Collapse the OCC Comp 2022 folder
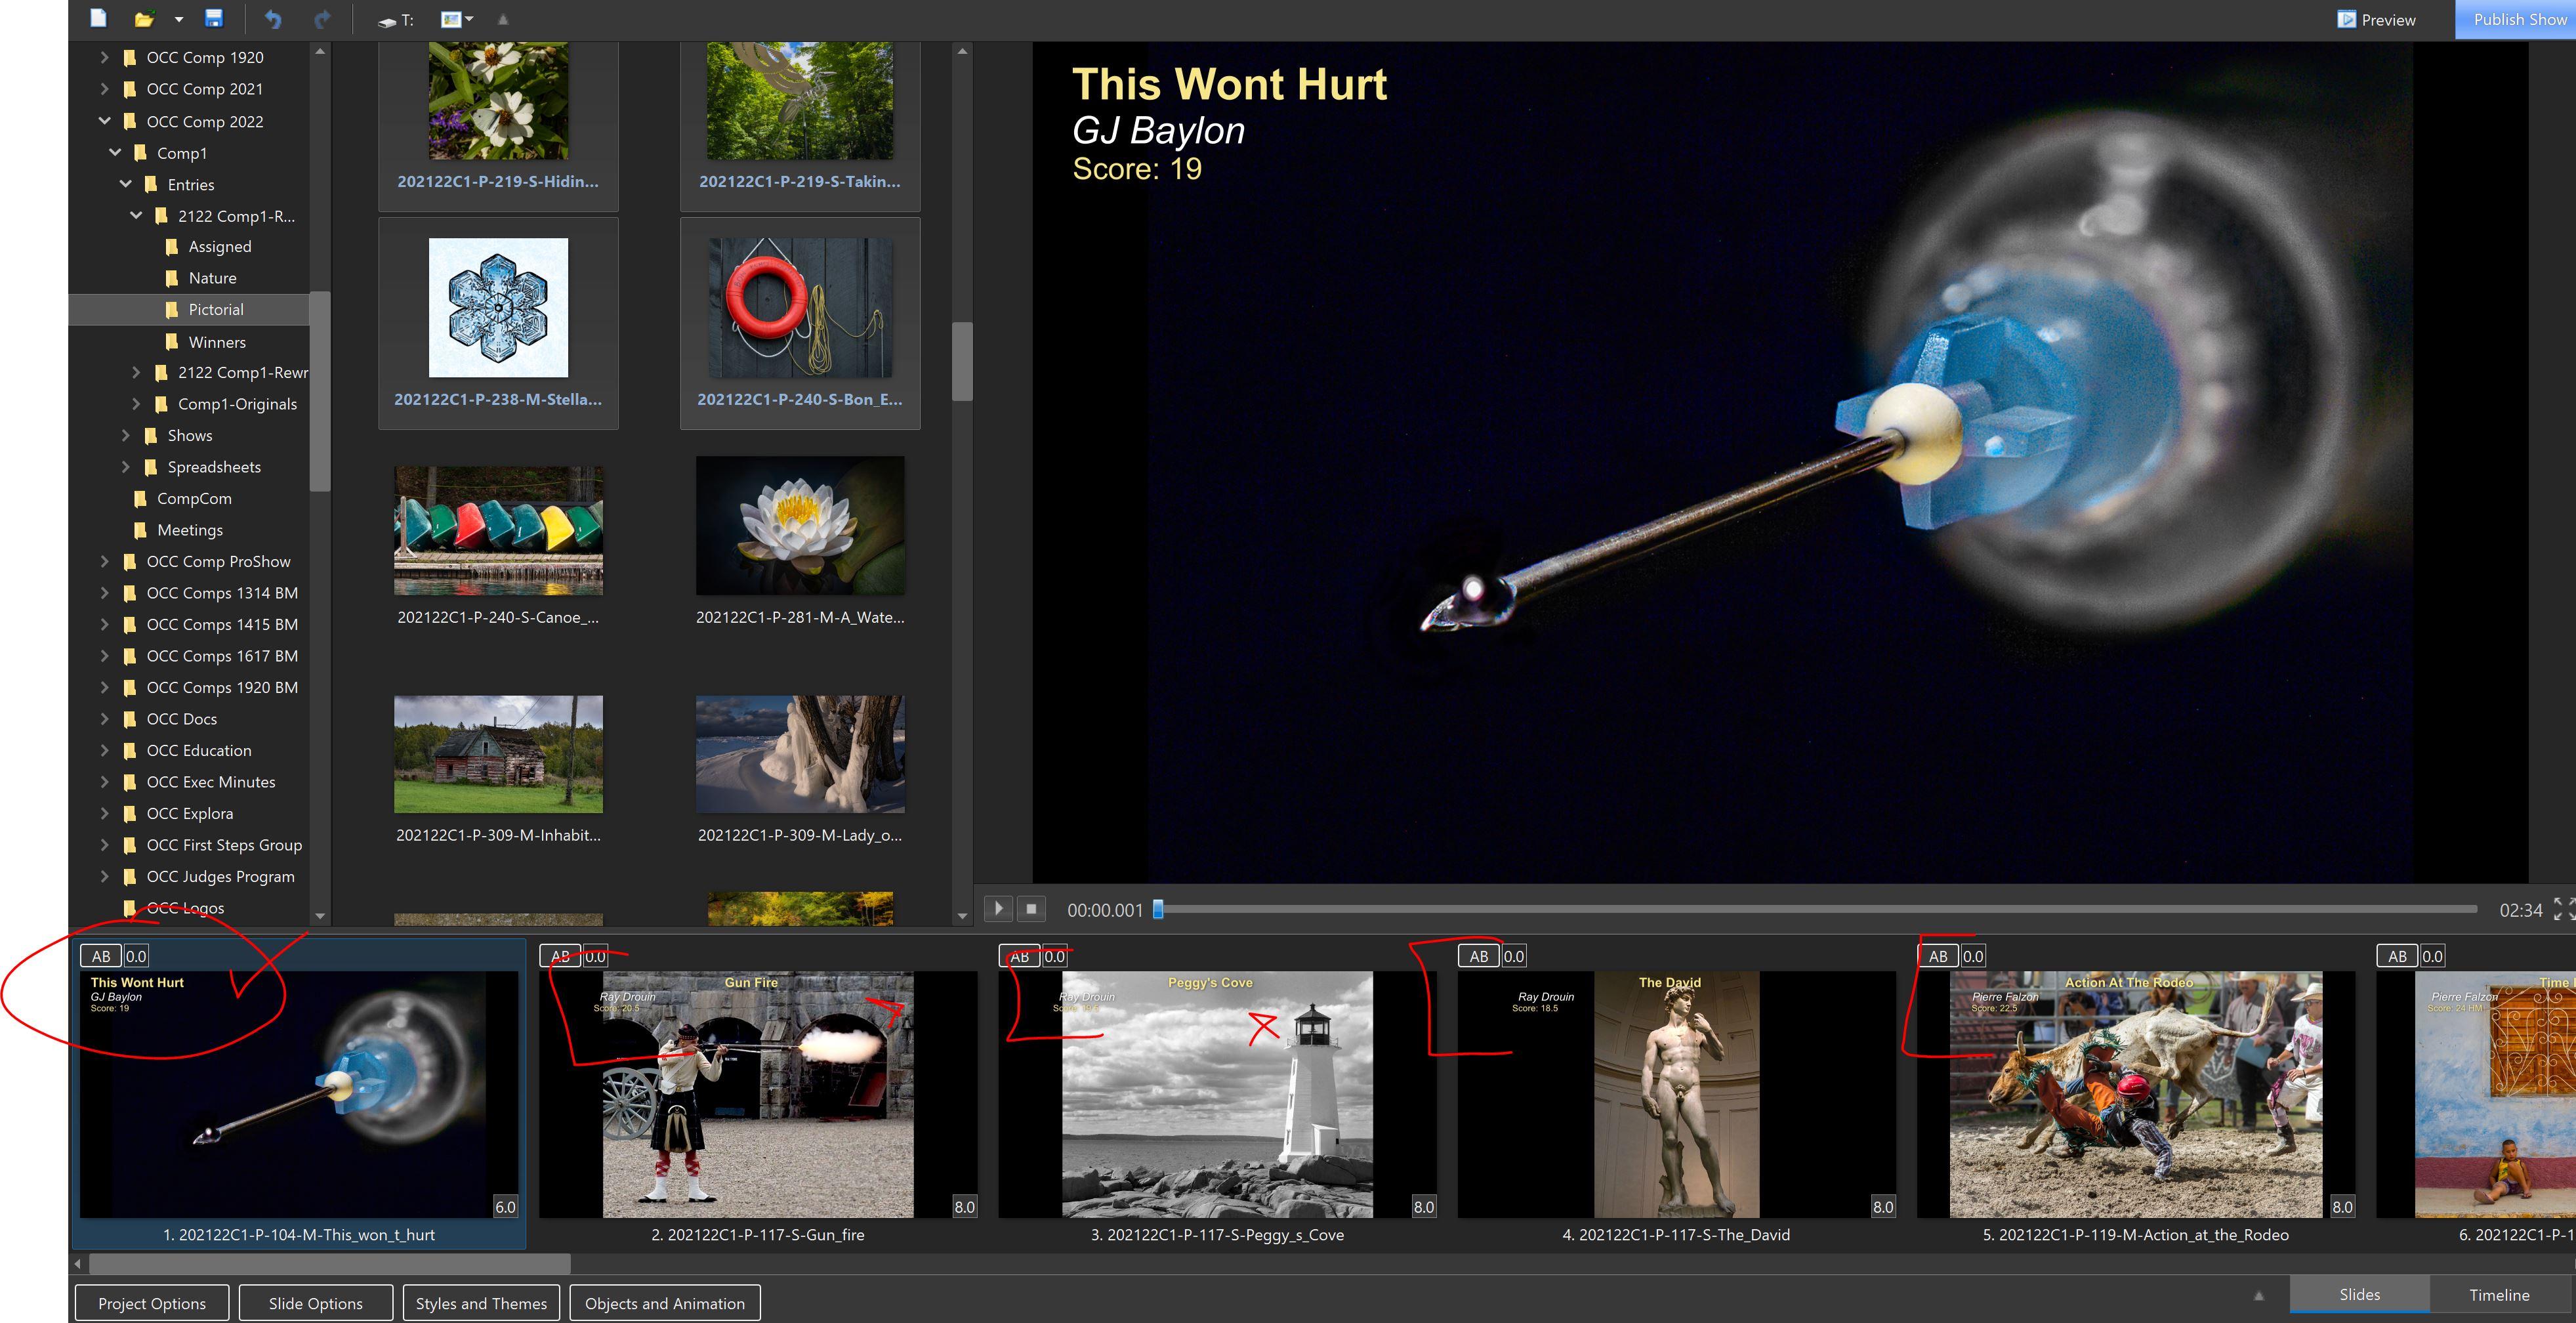The height and width of the screenshot is (1323, 2576). click(x=105, y=121)
